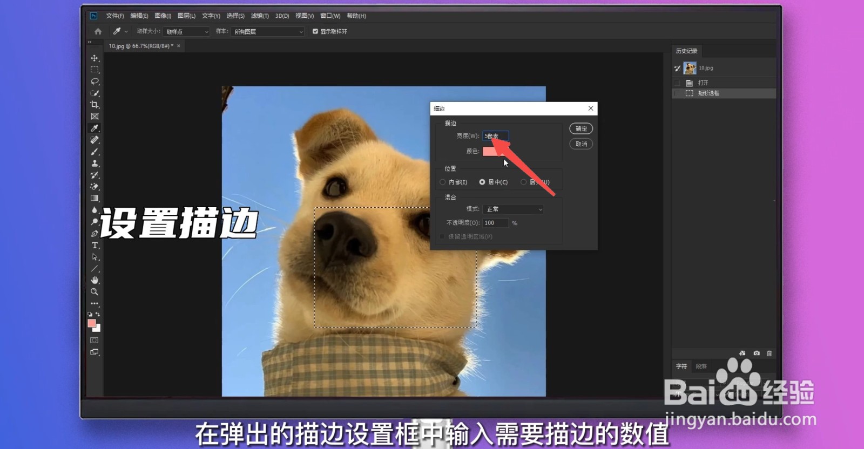Select the Line tool
The width and height of the screenshot is (864, 449).
(x=94, y=269)
